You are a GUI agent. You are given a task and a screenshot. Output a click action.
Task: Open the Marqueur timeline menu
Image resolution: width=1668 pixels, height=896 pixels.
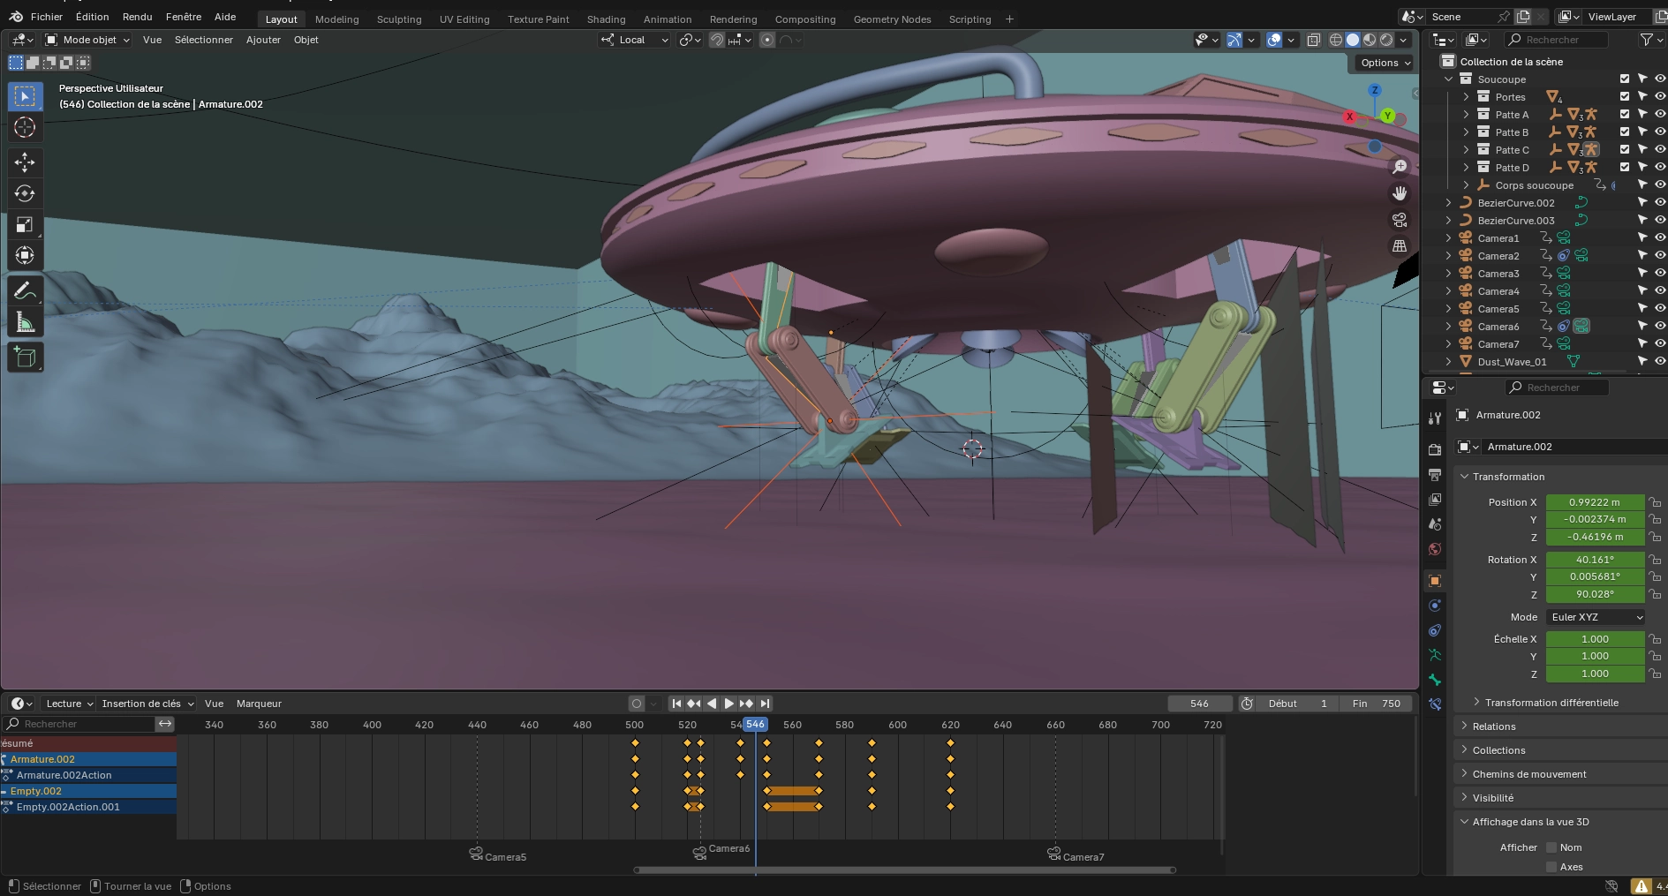259,704
